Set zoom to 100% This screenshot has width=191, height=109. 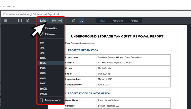[x=43, y=58]
